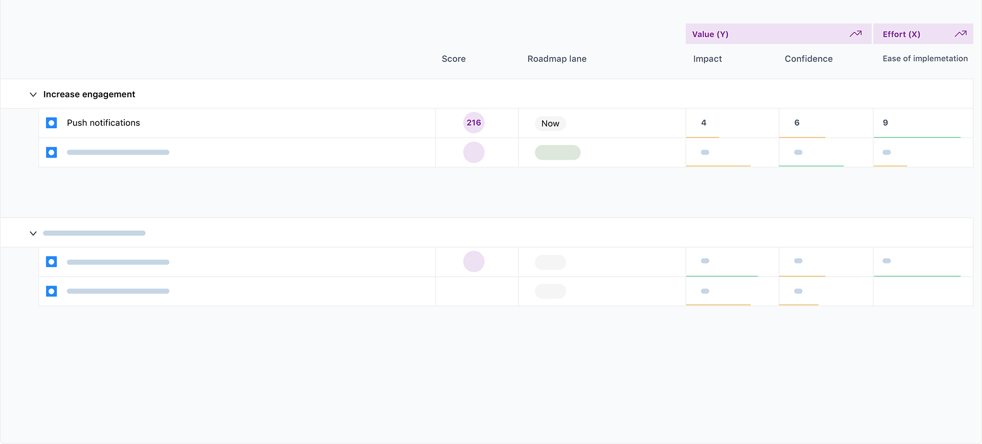This screenshot has height=444, width=982.
Task: Click the Ease of implemetation column header
Action: click(925, 58)
